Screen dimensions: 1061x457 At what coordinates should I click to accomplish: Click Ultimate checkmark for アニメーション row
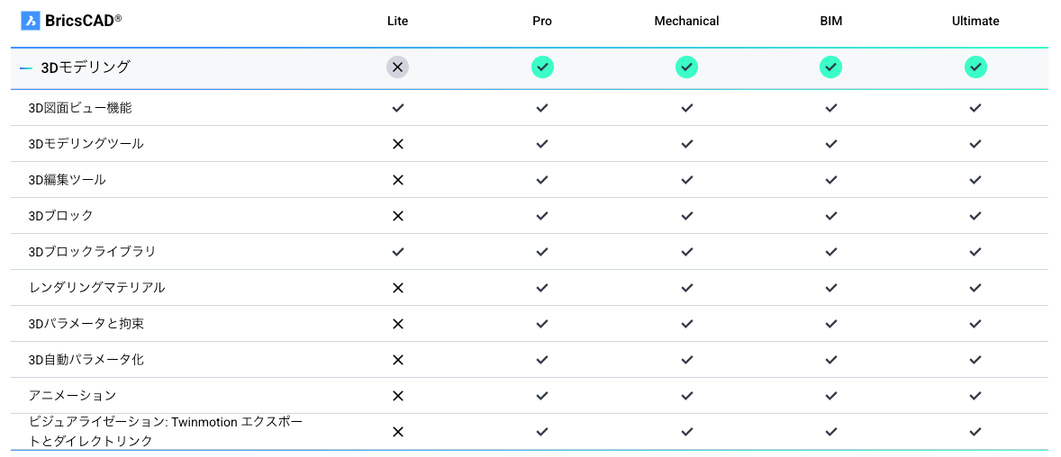point(975,396)
